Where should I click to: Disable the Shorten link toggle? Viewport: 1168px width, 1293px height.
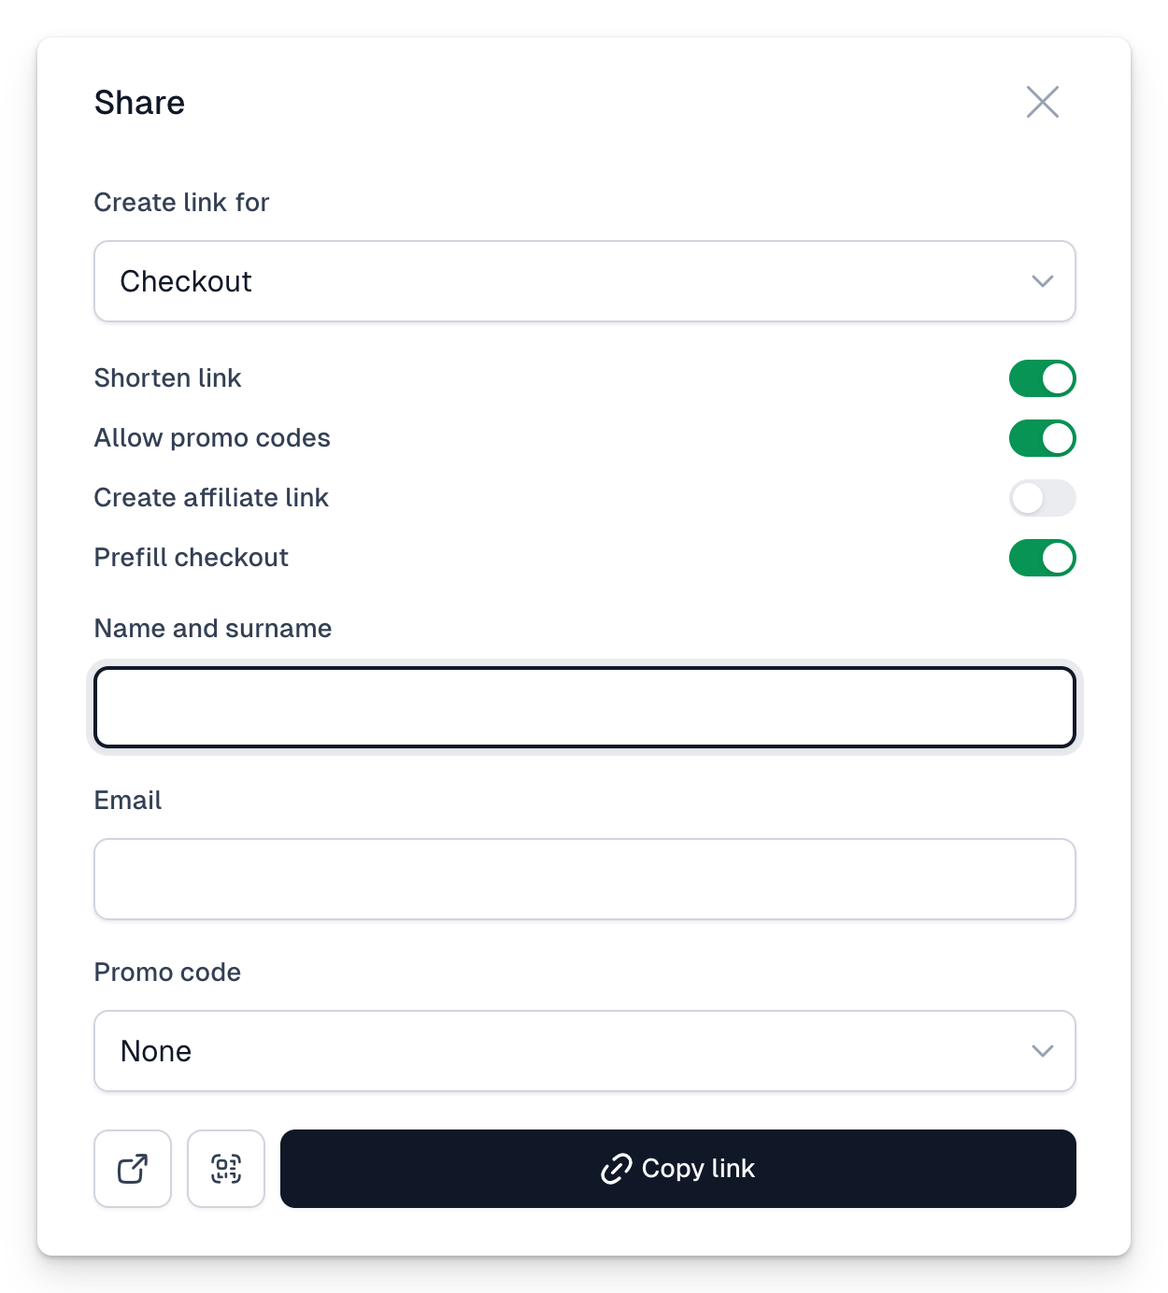[x=1043, y=378]
